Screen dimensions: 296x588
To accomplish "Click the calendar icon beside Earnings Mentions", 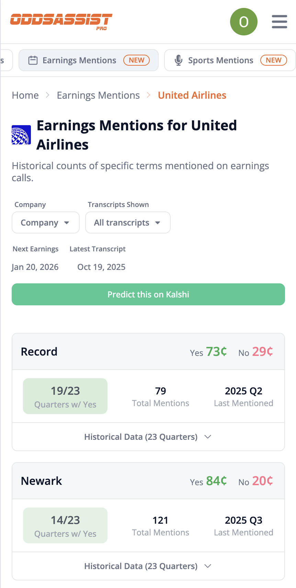I will click(x=33, y=60).
